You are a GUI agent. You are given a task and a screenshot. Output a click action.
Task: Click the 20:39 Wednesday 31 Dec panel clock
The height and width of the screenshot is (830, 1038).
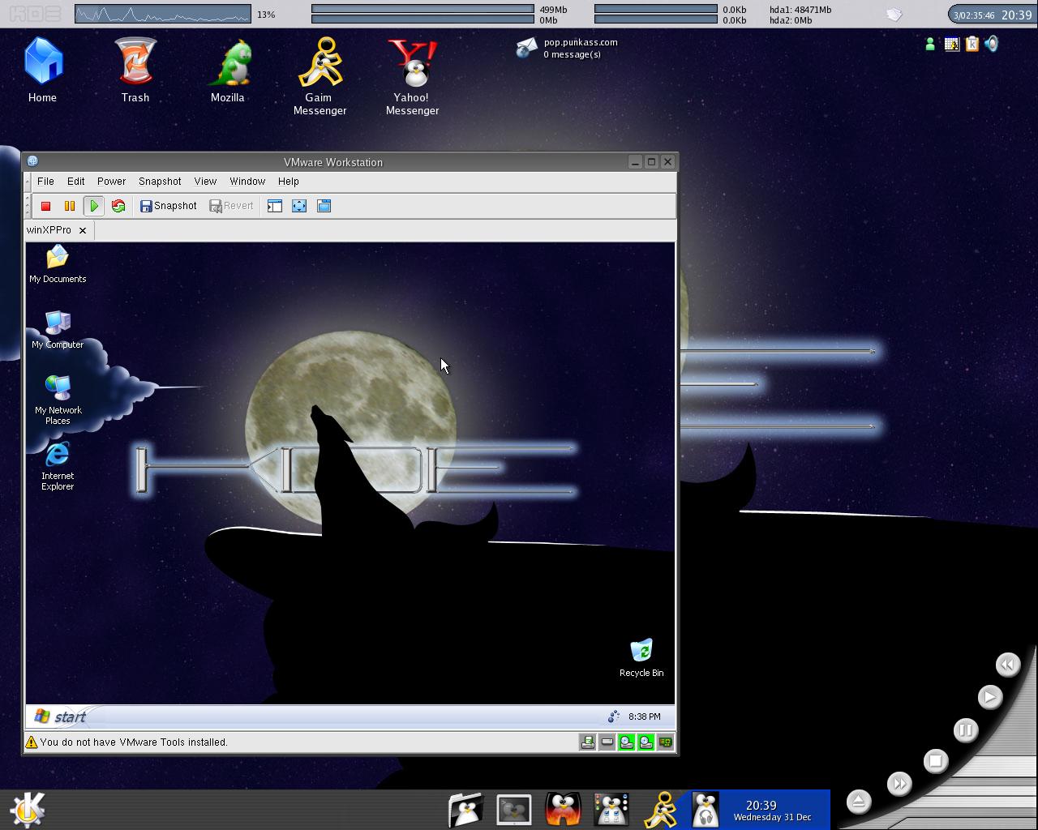772,810
